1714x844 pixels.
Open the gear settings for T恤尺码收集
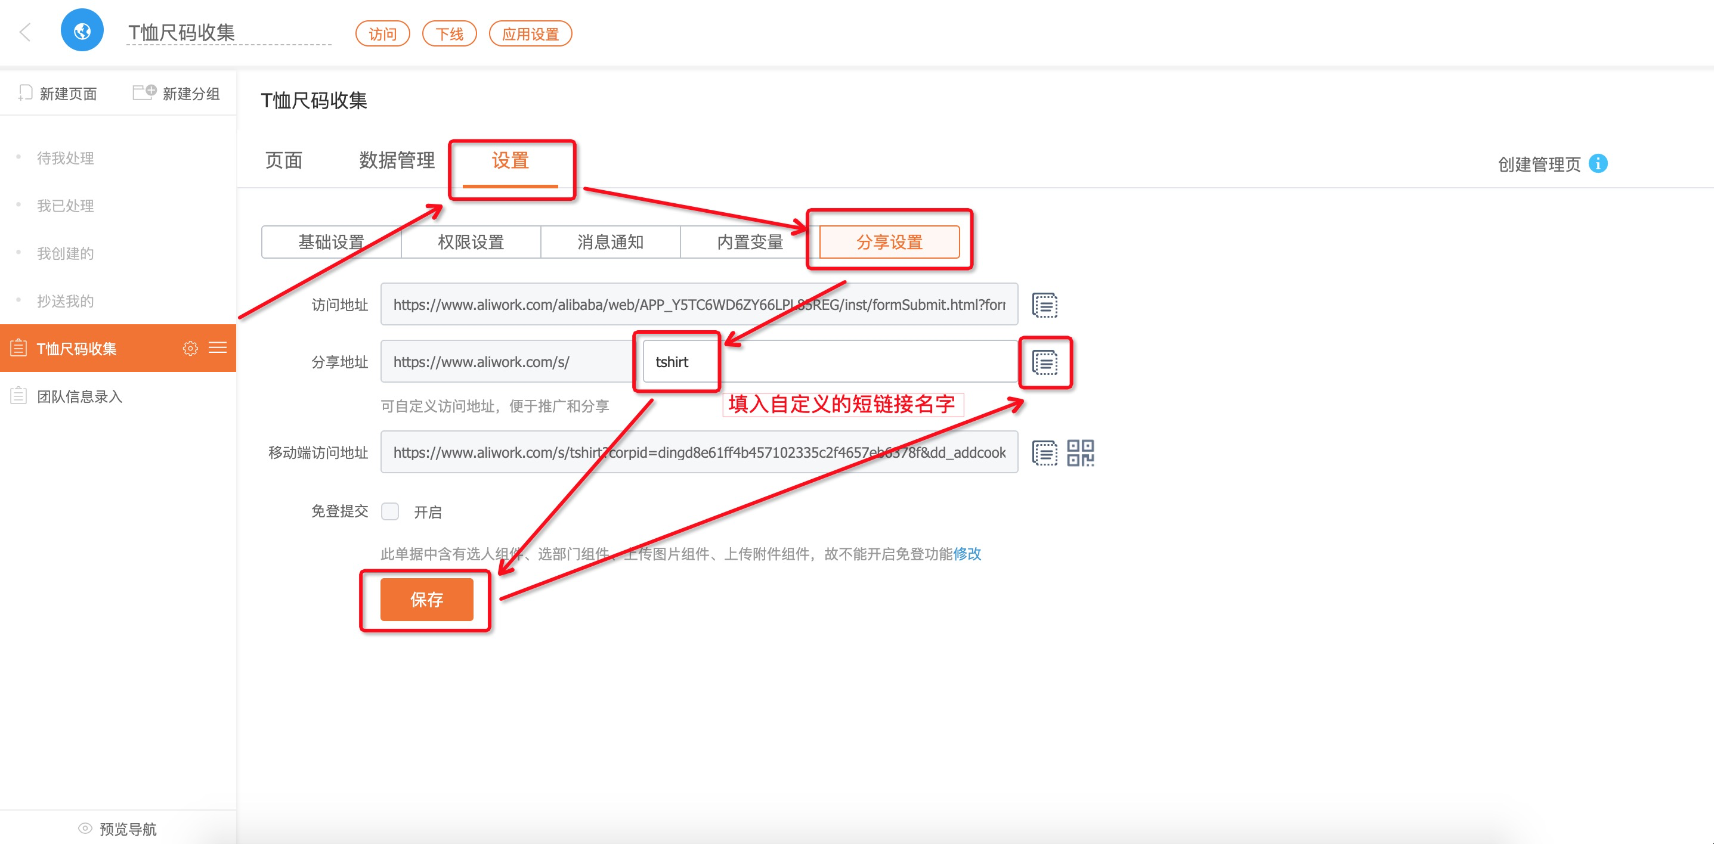(x=190, y=349)
